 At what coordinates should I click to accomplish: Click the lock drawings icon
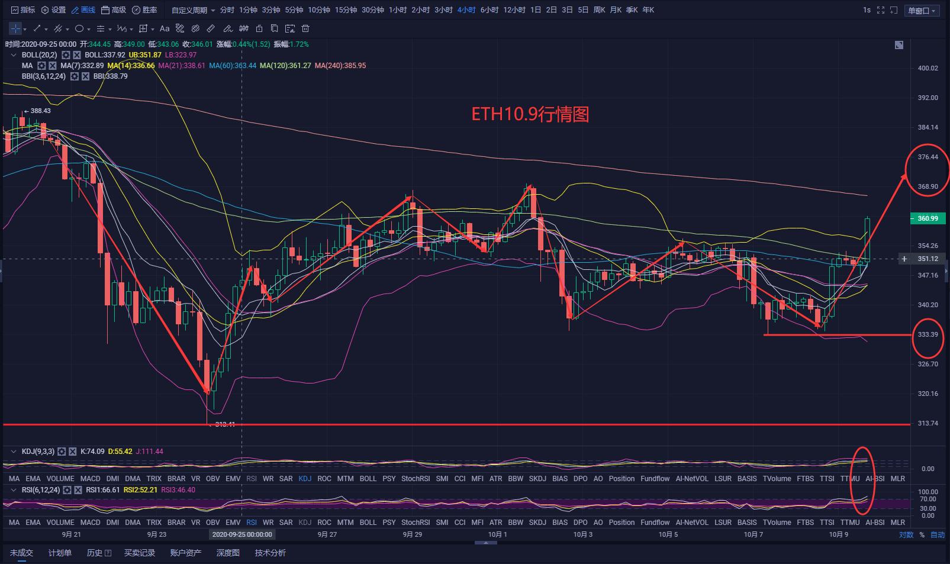point(259,28)
